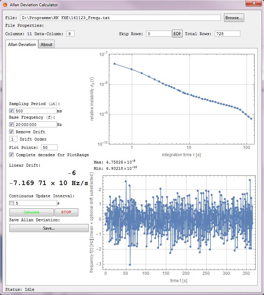The width and height of the screenshot is (264, 295).
Task: Click the Skip Rows input field
Action: click(159, 34)
